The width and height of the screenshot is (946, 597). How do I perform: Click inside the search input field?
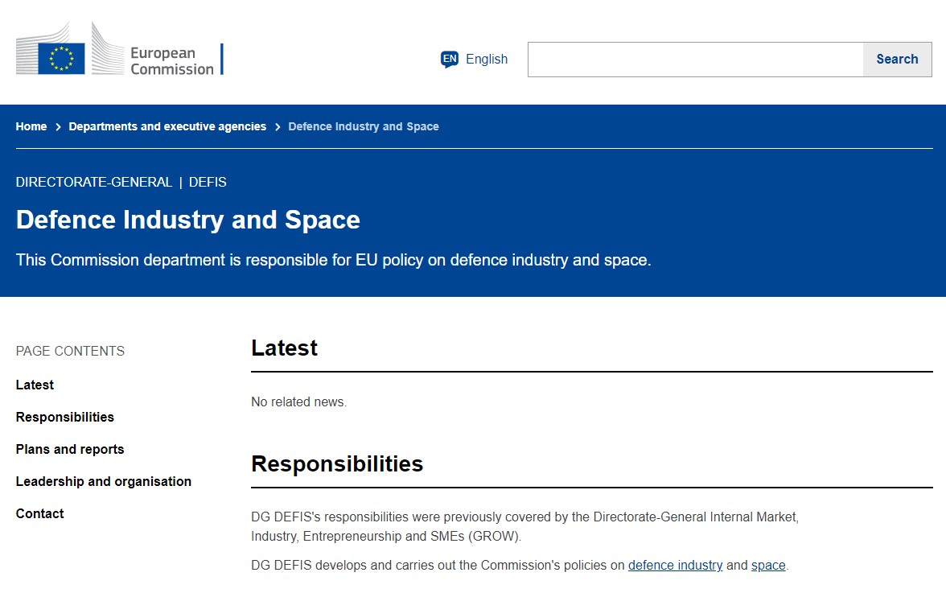point(696,59)
